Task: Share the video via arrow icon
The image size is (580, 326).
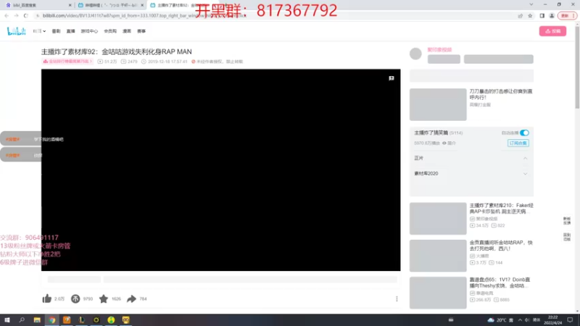Action: click(x=132, y=298)
